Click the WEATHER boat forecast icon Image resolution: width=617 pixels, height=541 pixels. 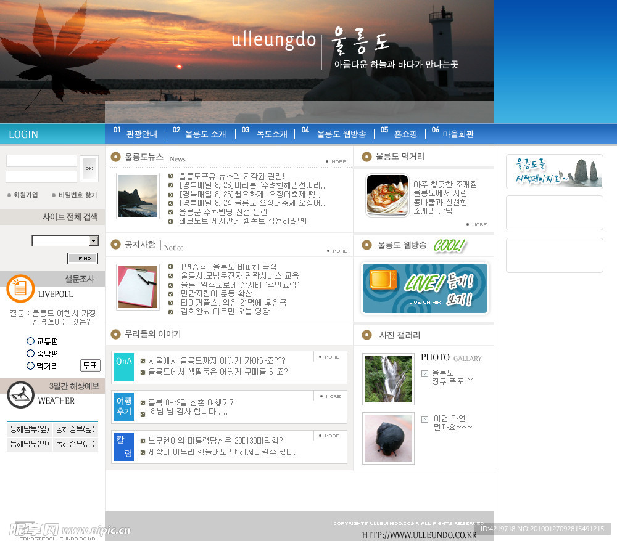pos(20,395)
